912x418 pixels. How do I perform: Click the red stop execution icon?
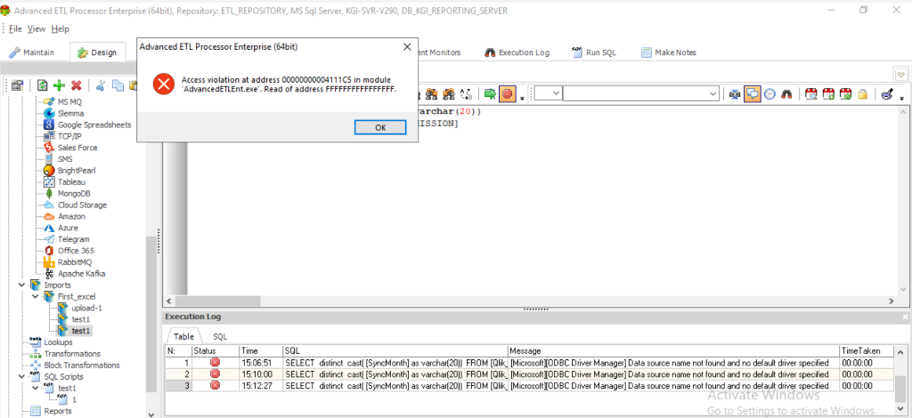[507, 94]
